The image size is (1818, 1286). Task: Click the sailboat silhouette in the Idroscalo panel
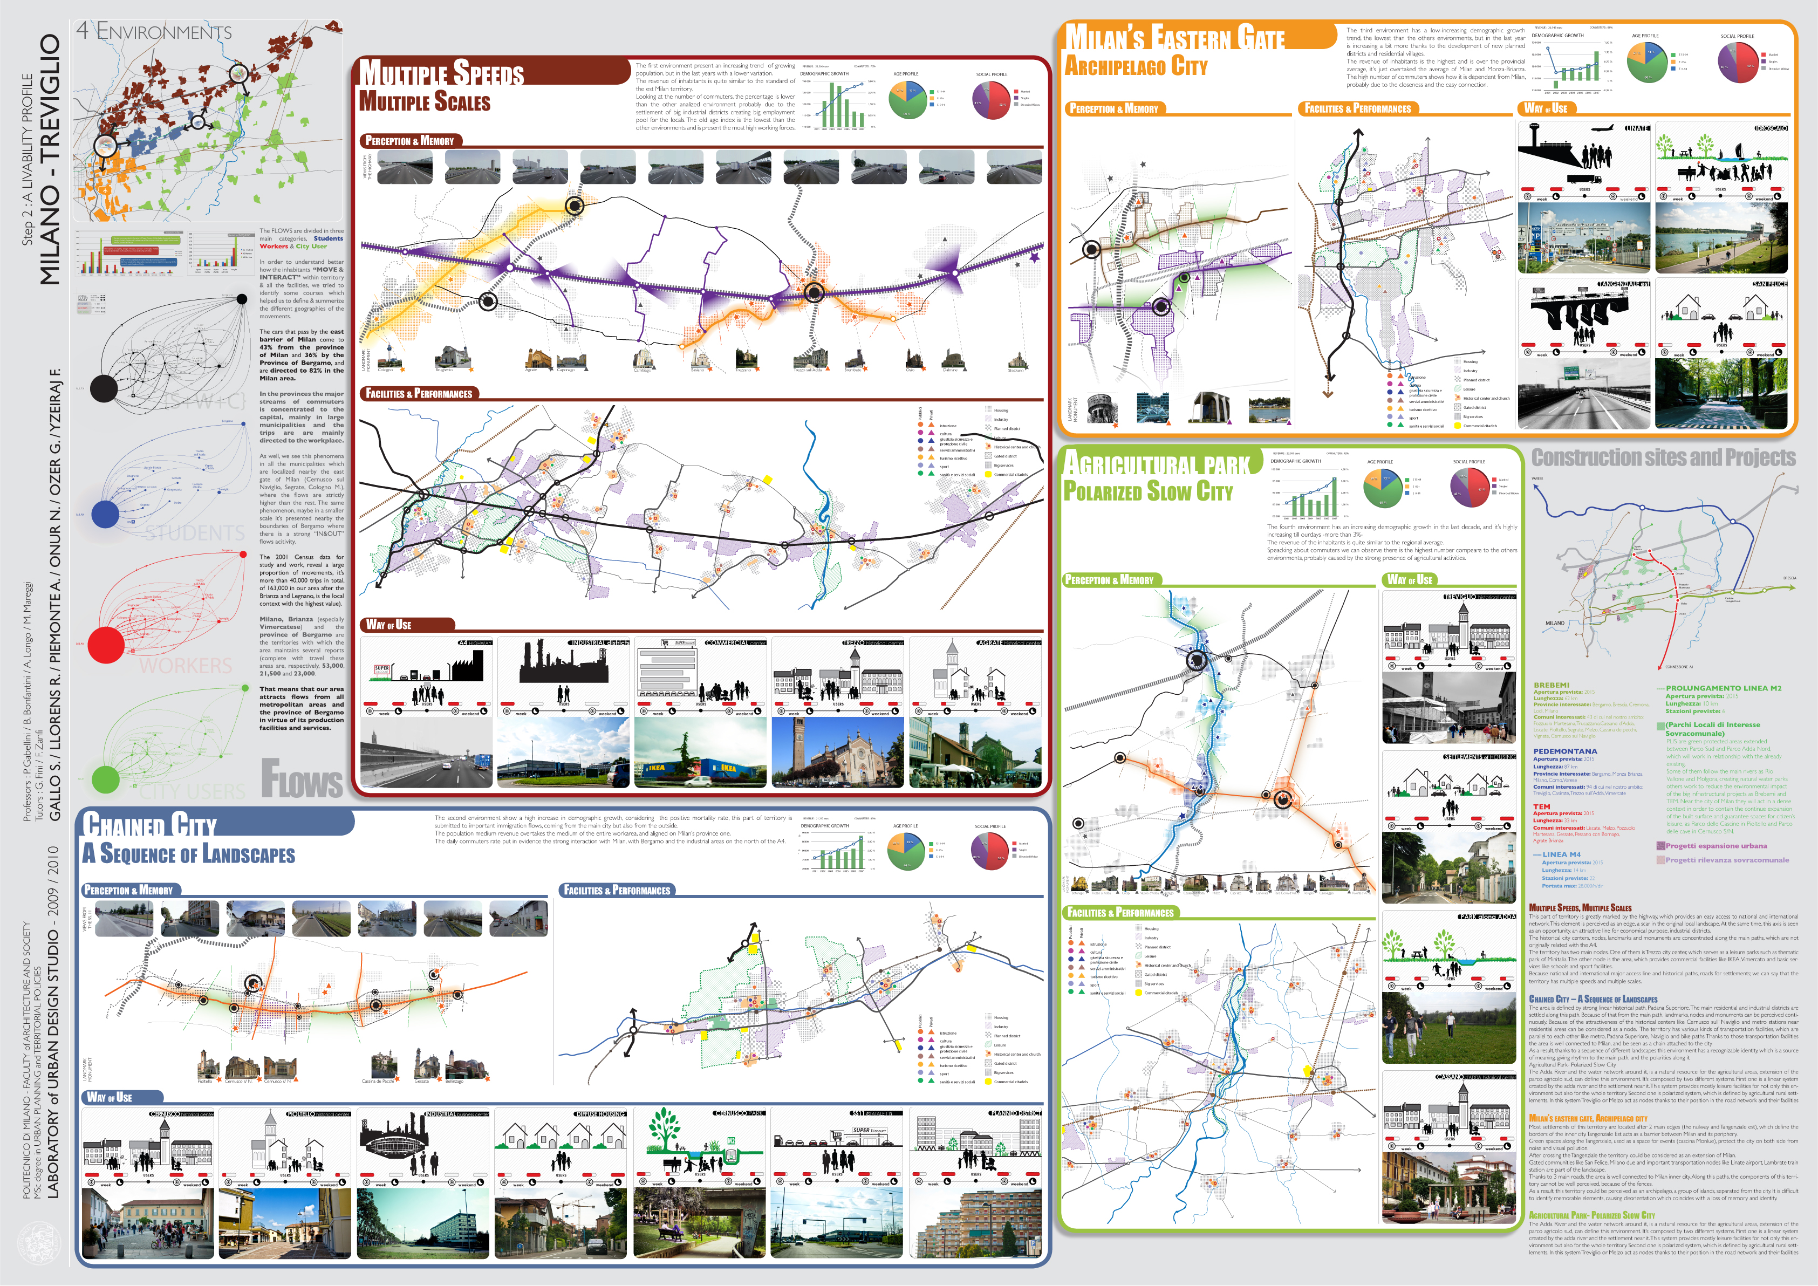coord(1739,151)
